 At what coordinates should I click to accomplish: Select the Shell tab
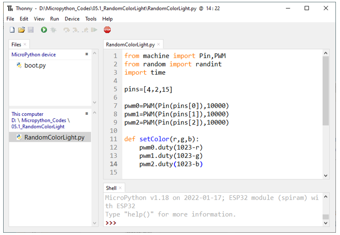111,188
